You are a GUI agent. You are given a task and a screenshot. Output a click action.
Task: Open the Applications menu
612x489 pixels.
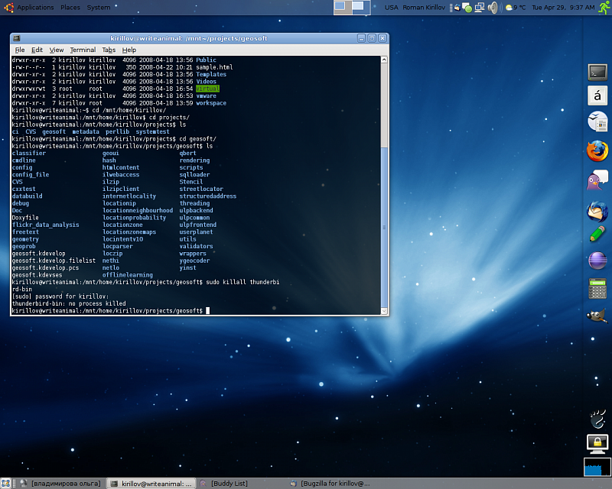(x=35, y=8)
